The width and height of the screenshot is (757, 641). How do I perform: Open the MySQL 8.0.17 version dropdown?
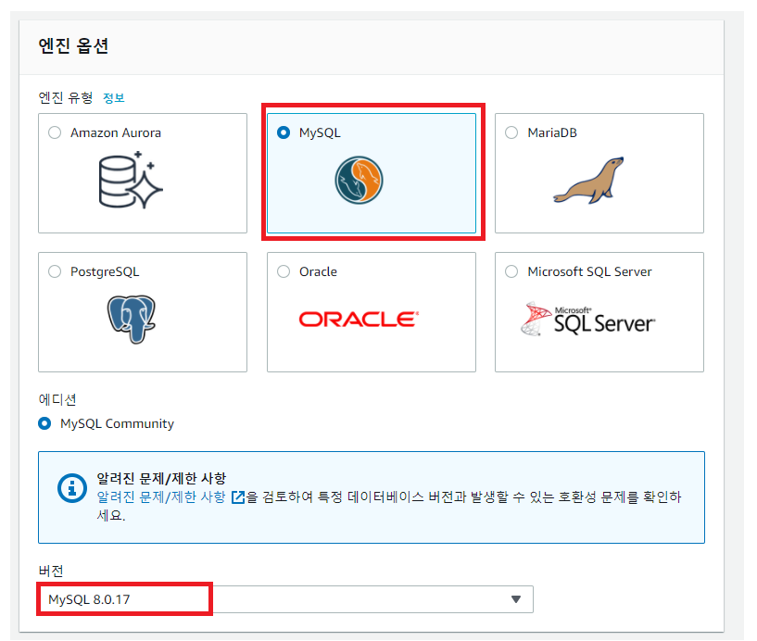tap(285, 599)
